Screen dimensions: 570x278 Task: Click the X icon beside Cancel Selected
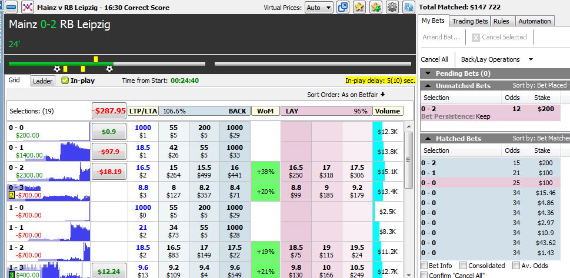tap(475, 38)
